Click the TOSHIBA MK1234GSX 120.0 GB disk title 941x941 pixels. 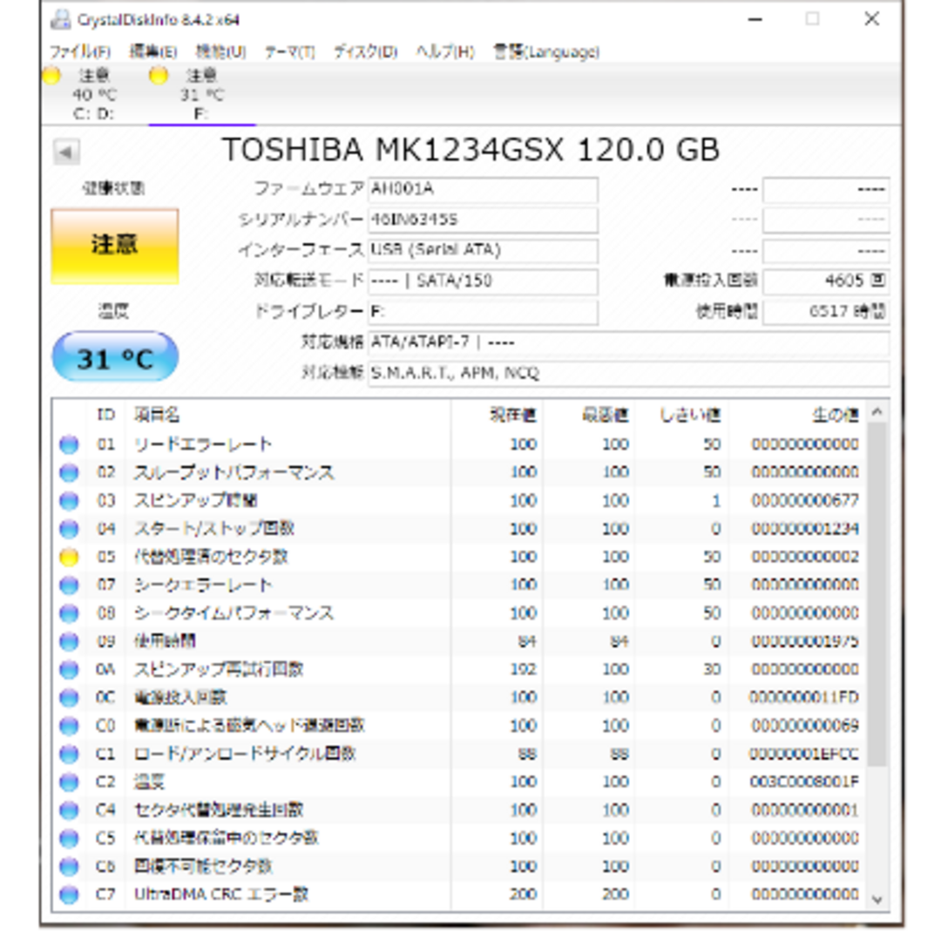tap(471, 150)
